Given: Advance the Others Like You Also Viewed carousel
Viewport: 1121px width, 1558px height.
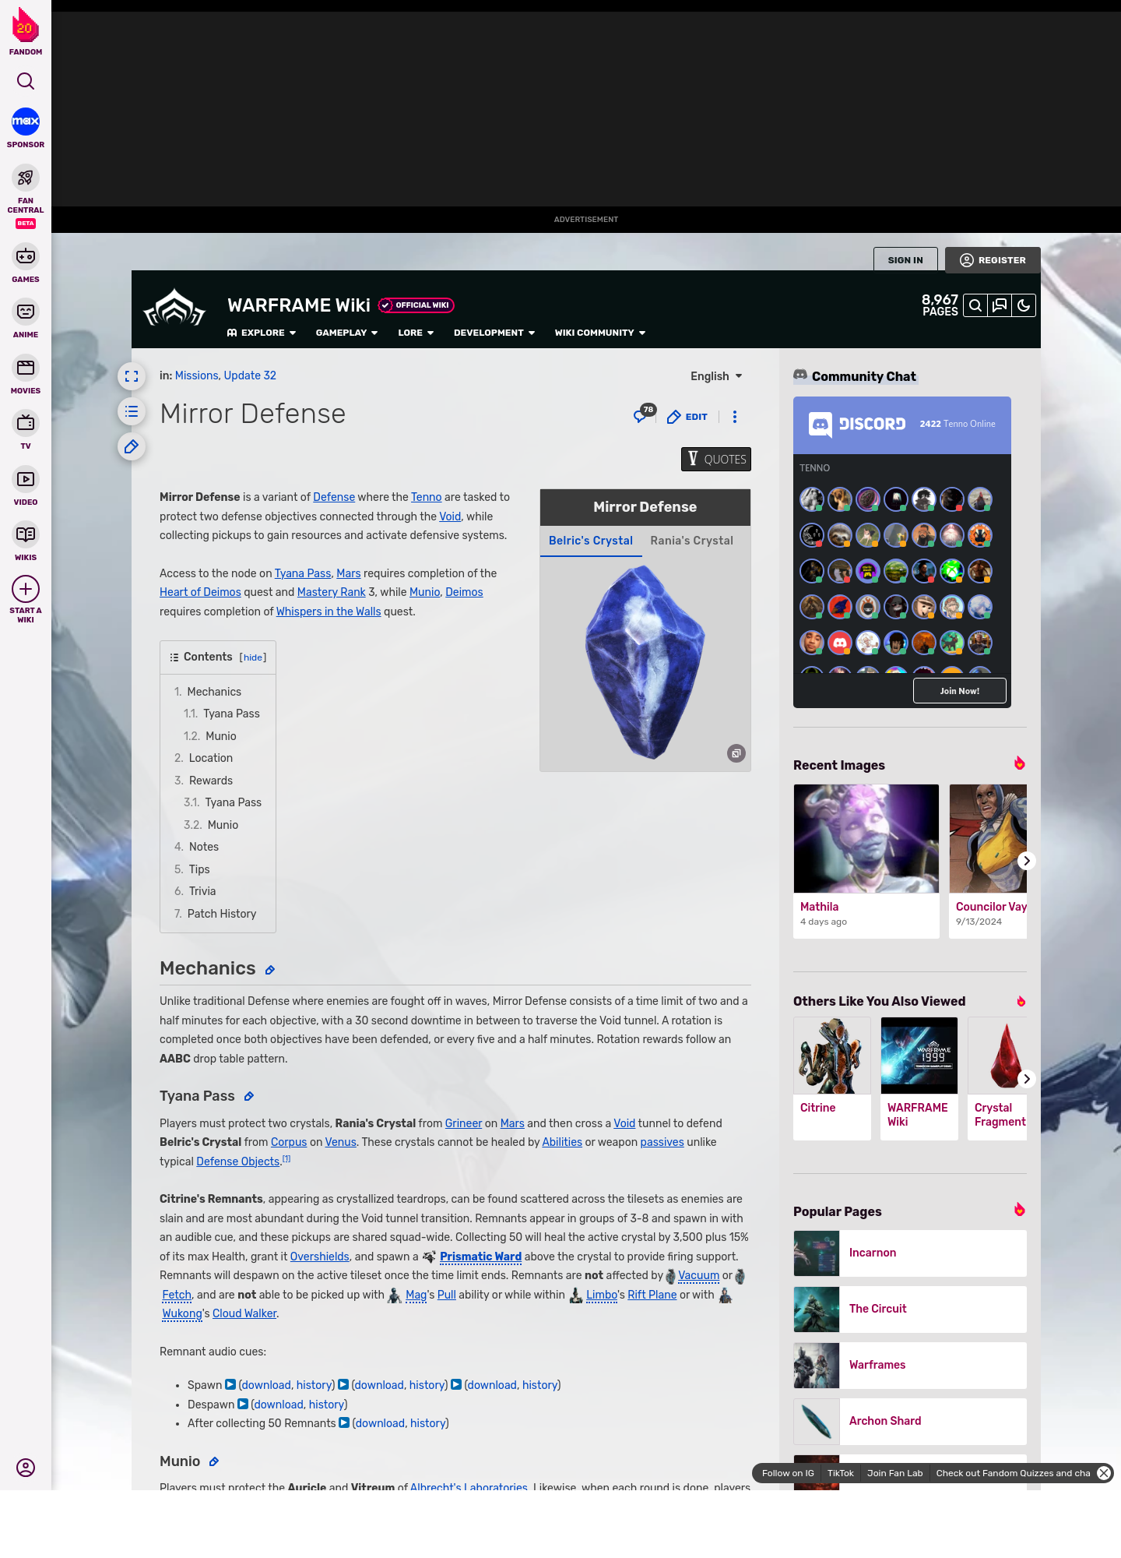Looking at the screenshot, I should point(1027,1079).
